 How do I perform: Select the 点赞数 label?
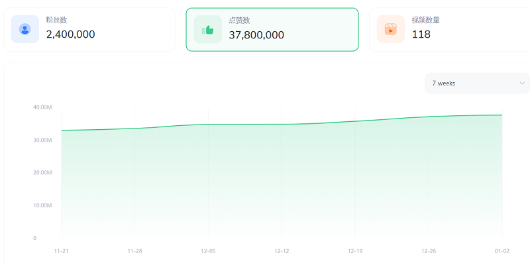pyautogui.click(x=239, y=20)
